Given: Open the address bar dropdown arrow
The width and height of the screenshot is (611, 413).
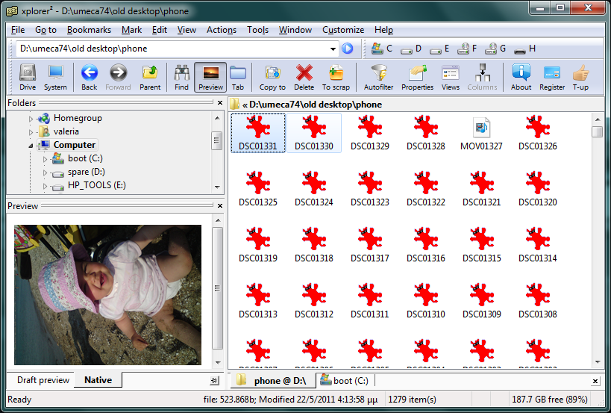Looking at the screenshot, I should click(333, 49).
